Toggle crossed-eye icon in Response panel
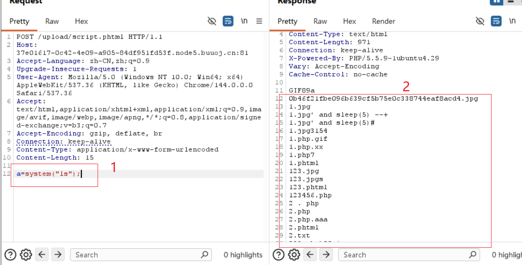Image resolution: width=522 pixels, height=265 pixels. click(x=480, y=21)
